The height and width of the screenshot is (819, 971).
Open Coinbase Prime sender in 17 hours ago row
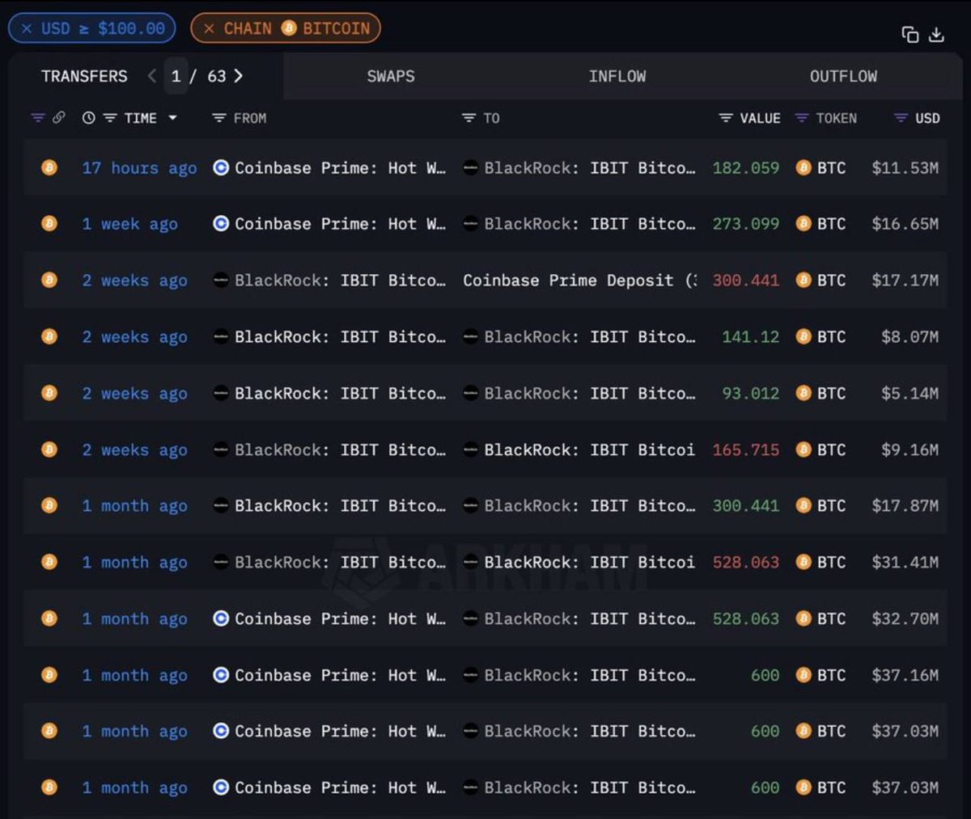340,168
